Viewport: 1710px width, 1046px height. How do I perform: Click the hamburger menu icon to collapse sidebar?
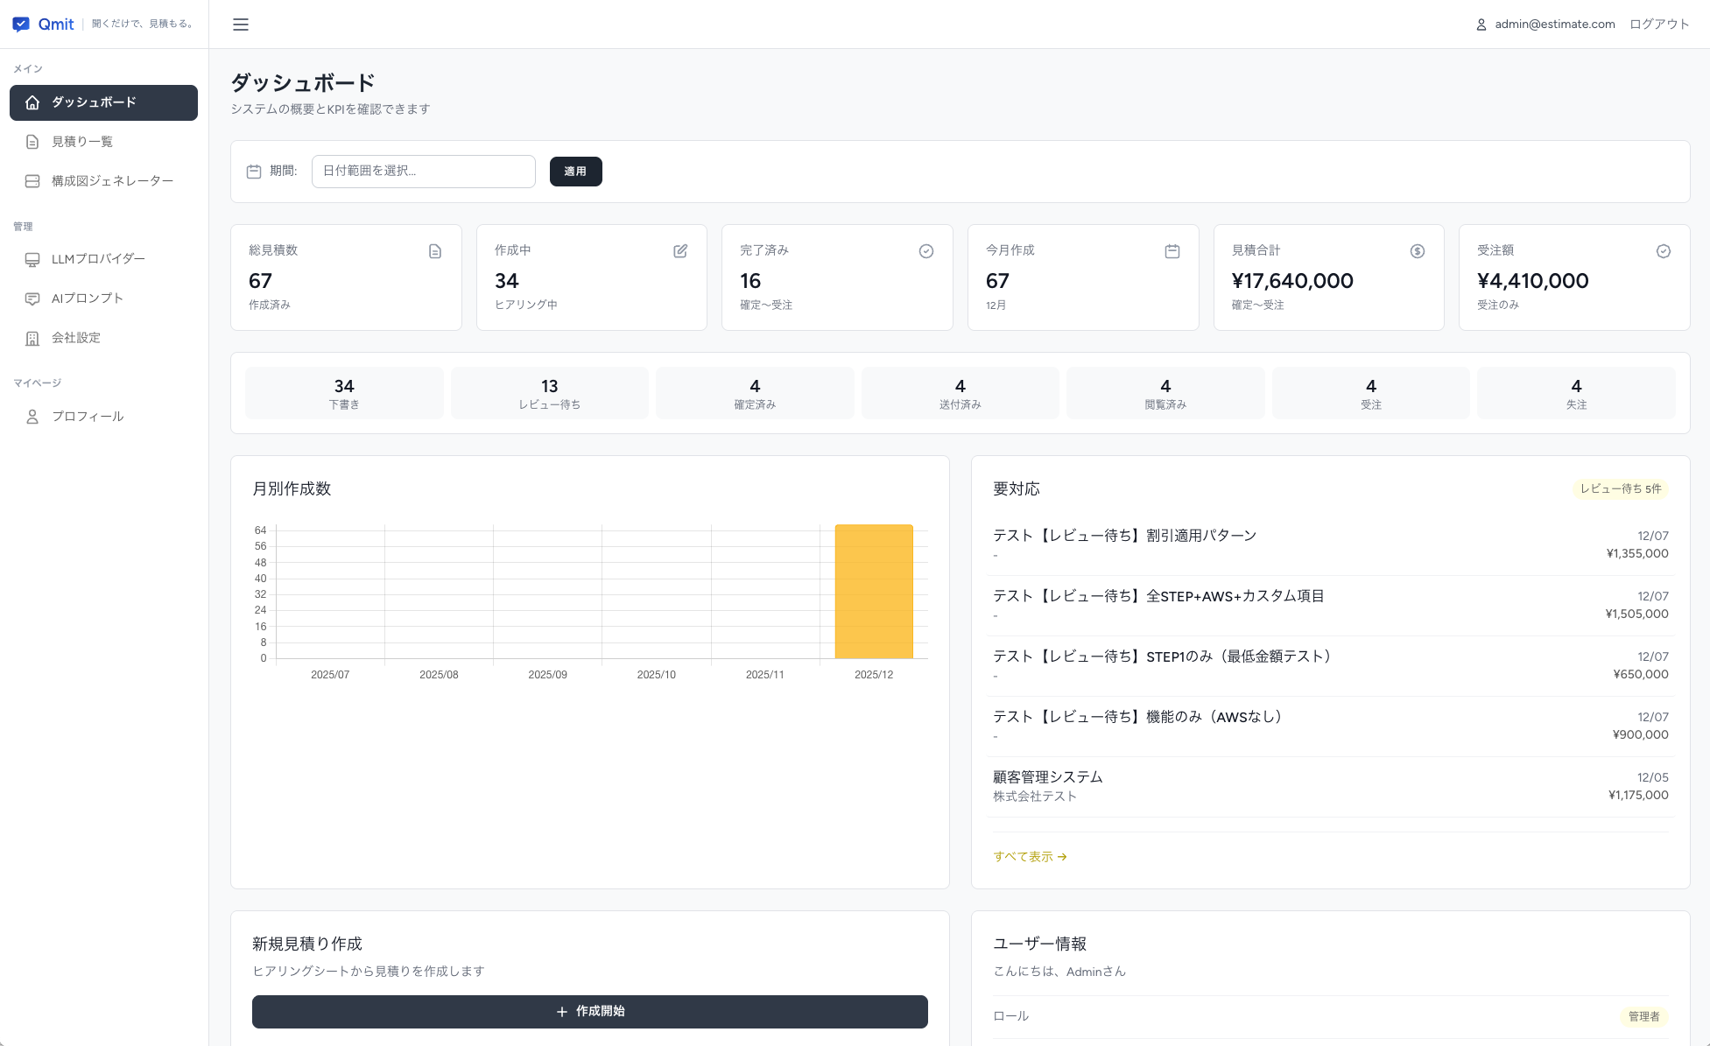241,25
